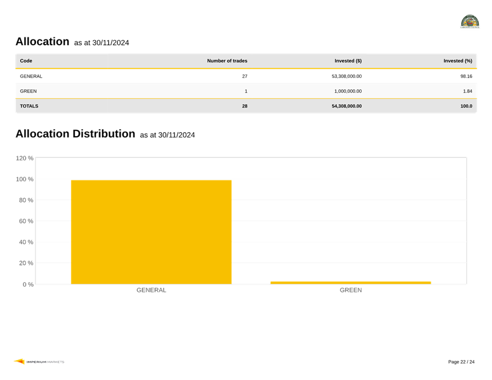Select 'as at 30/11/2024' beside Allocation heading
The width and height of the screenshot is (492, 380).
tap(101, 43)
